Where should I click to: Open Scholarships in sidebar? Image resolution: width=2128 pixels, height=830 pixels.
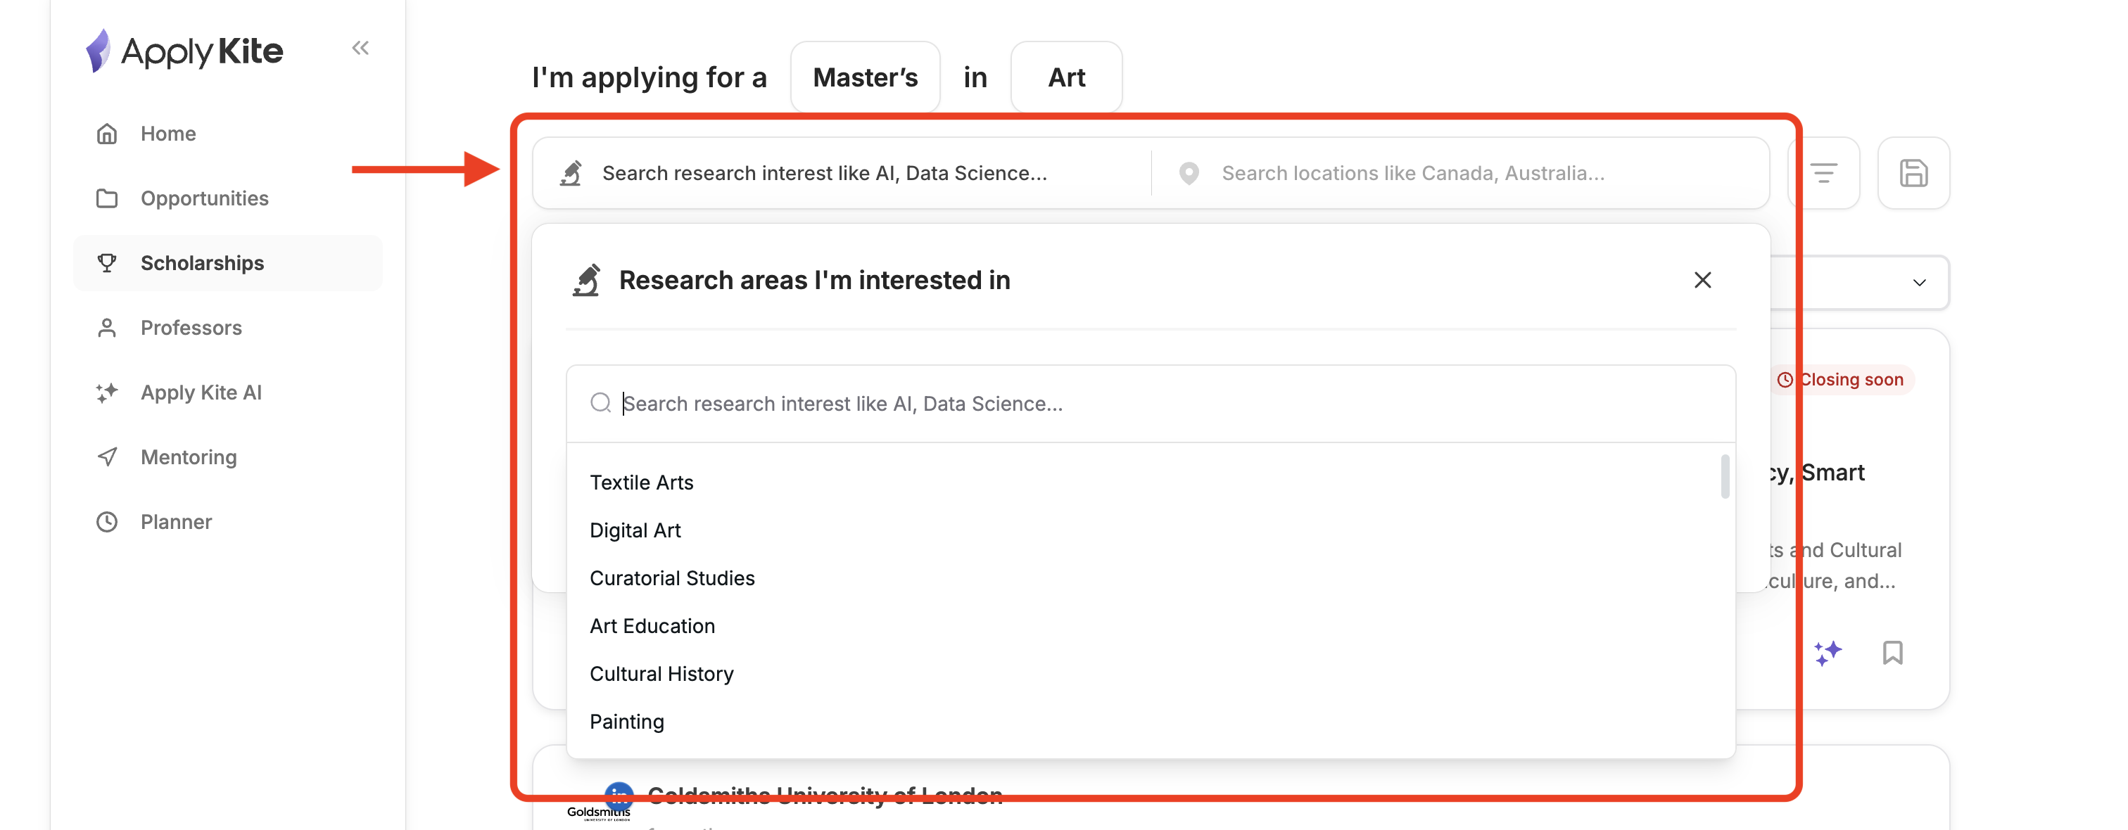click(x=203, y=262)
